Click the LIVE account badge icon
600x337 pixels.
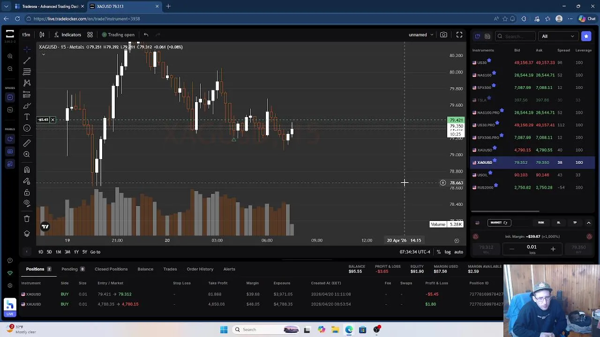click(x=9, y=308)
